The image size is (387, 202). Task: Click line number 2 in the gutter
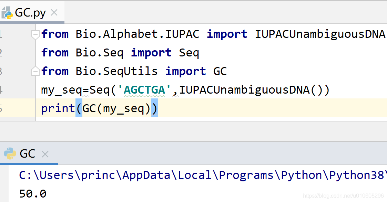tap(1, 52)
